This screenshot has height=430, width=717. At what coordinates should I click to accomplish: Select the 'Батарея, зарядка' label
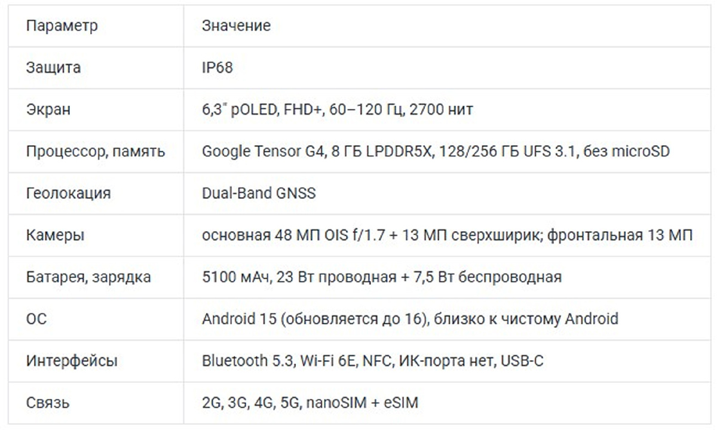[88, 277]
